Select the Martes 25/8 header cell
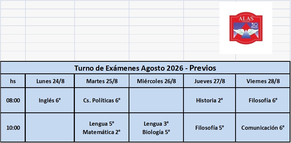This screenshot has height=143, width=291. point(102,81)
